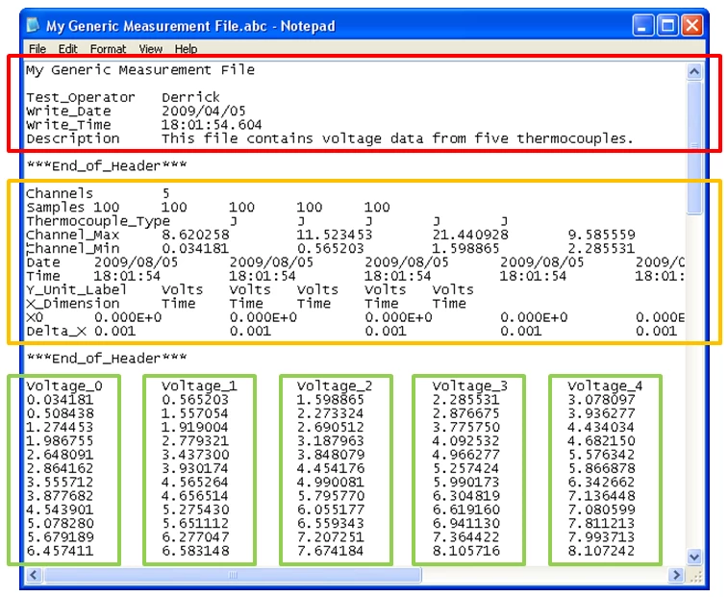Open the Help menu
This screenshot has width=728, height=597.
point(186,48)
